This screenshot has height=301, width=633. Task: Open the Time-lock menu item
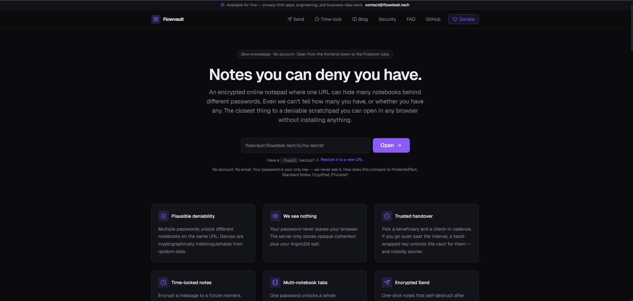[328, 19]
